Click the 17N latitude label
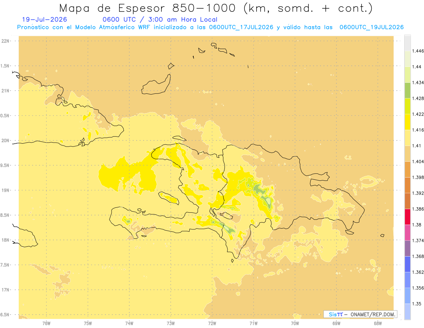Image resolution: width=424 pixels, height=328 pixels. pyautogui.click(x=6, y=290)
